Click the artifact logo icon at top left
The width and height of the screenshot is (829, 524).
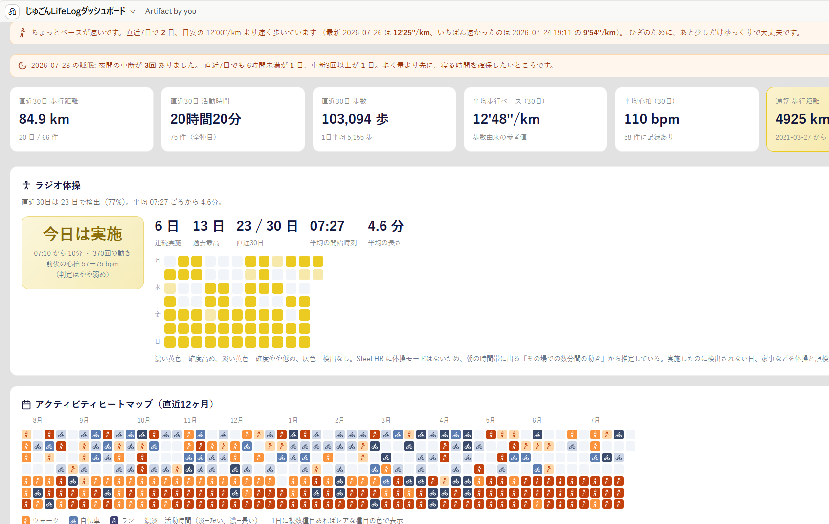point(12,11)
